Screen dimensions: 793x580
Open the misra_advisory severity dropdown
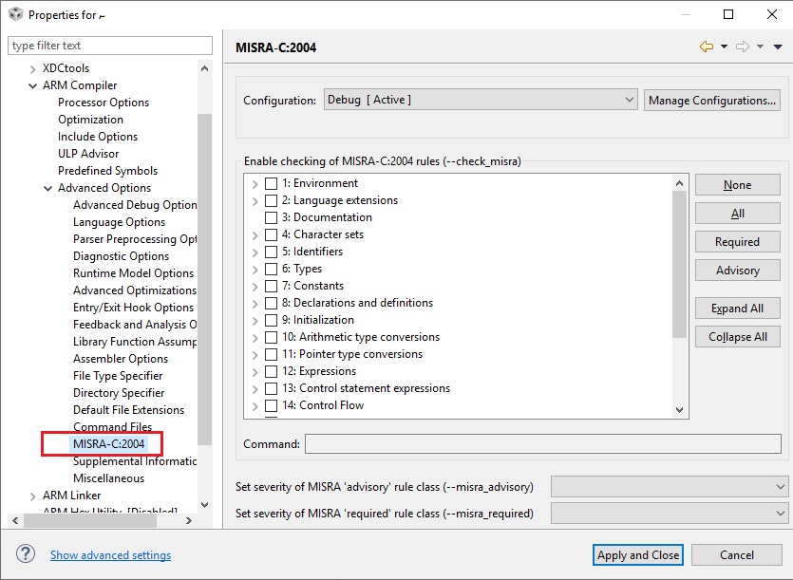670,486
